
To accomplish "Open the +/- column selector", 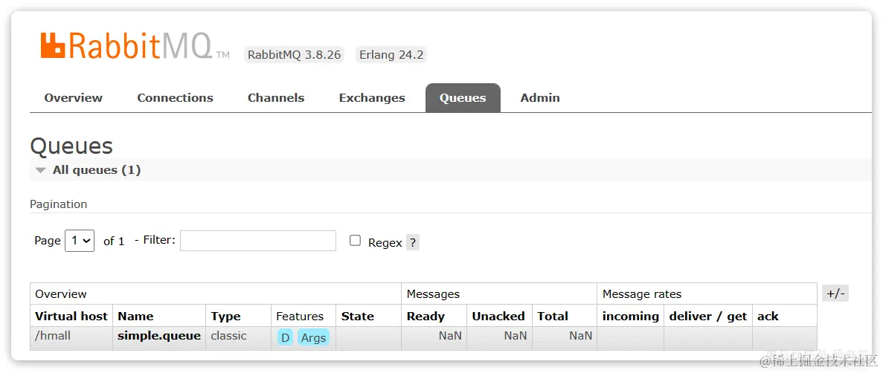I will coord(835,293).
